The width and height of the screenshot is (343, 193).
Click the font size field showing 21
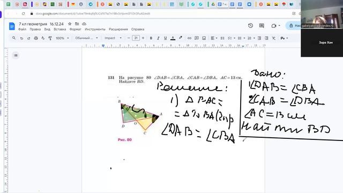pos(136,38)
